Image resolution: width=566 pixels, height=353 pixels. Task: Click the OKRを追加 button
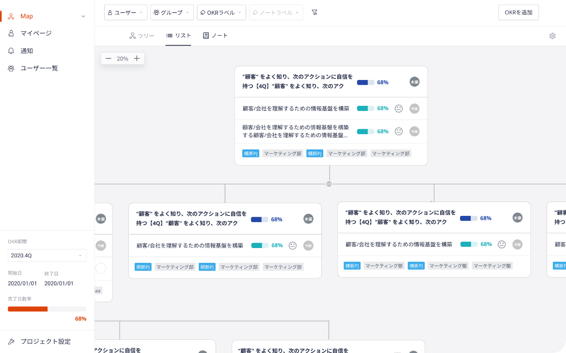(518, 12)
